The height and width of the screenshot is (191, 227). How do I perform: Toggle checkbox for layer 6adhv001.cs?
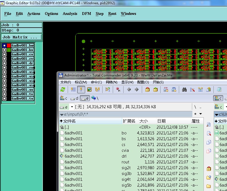coord(4,54)
